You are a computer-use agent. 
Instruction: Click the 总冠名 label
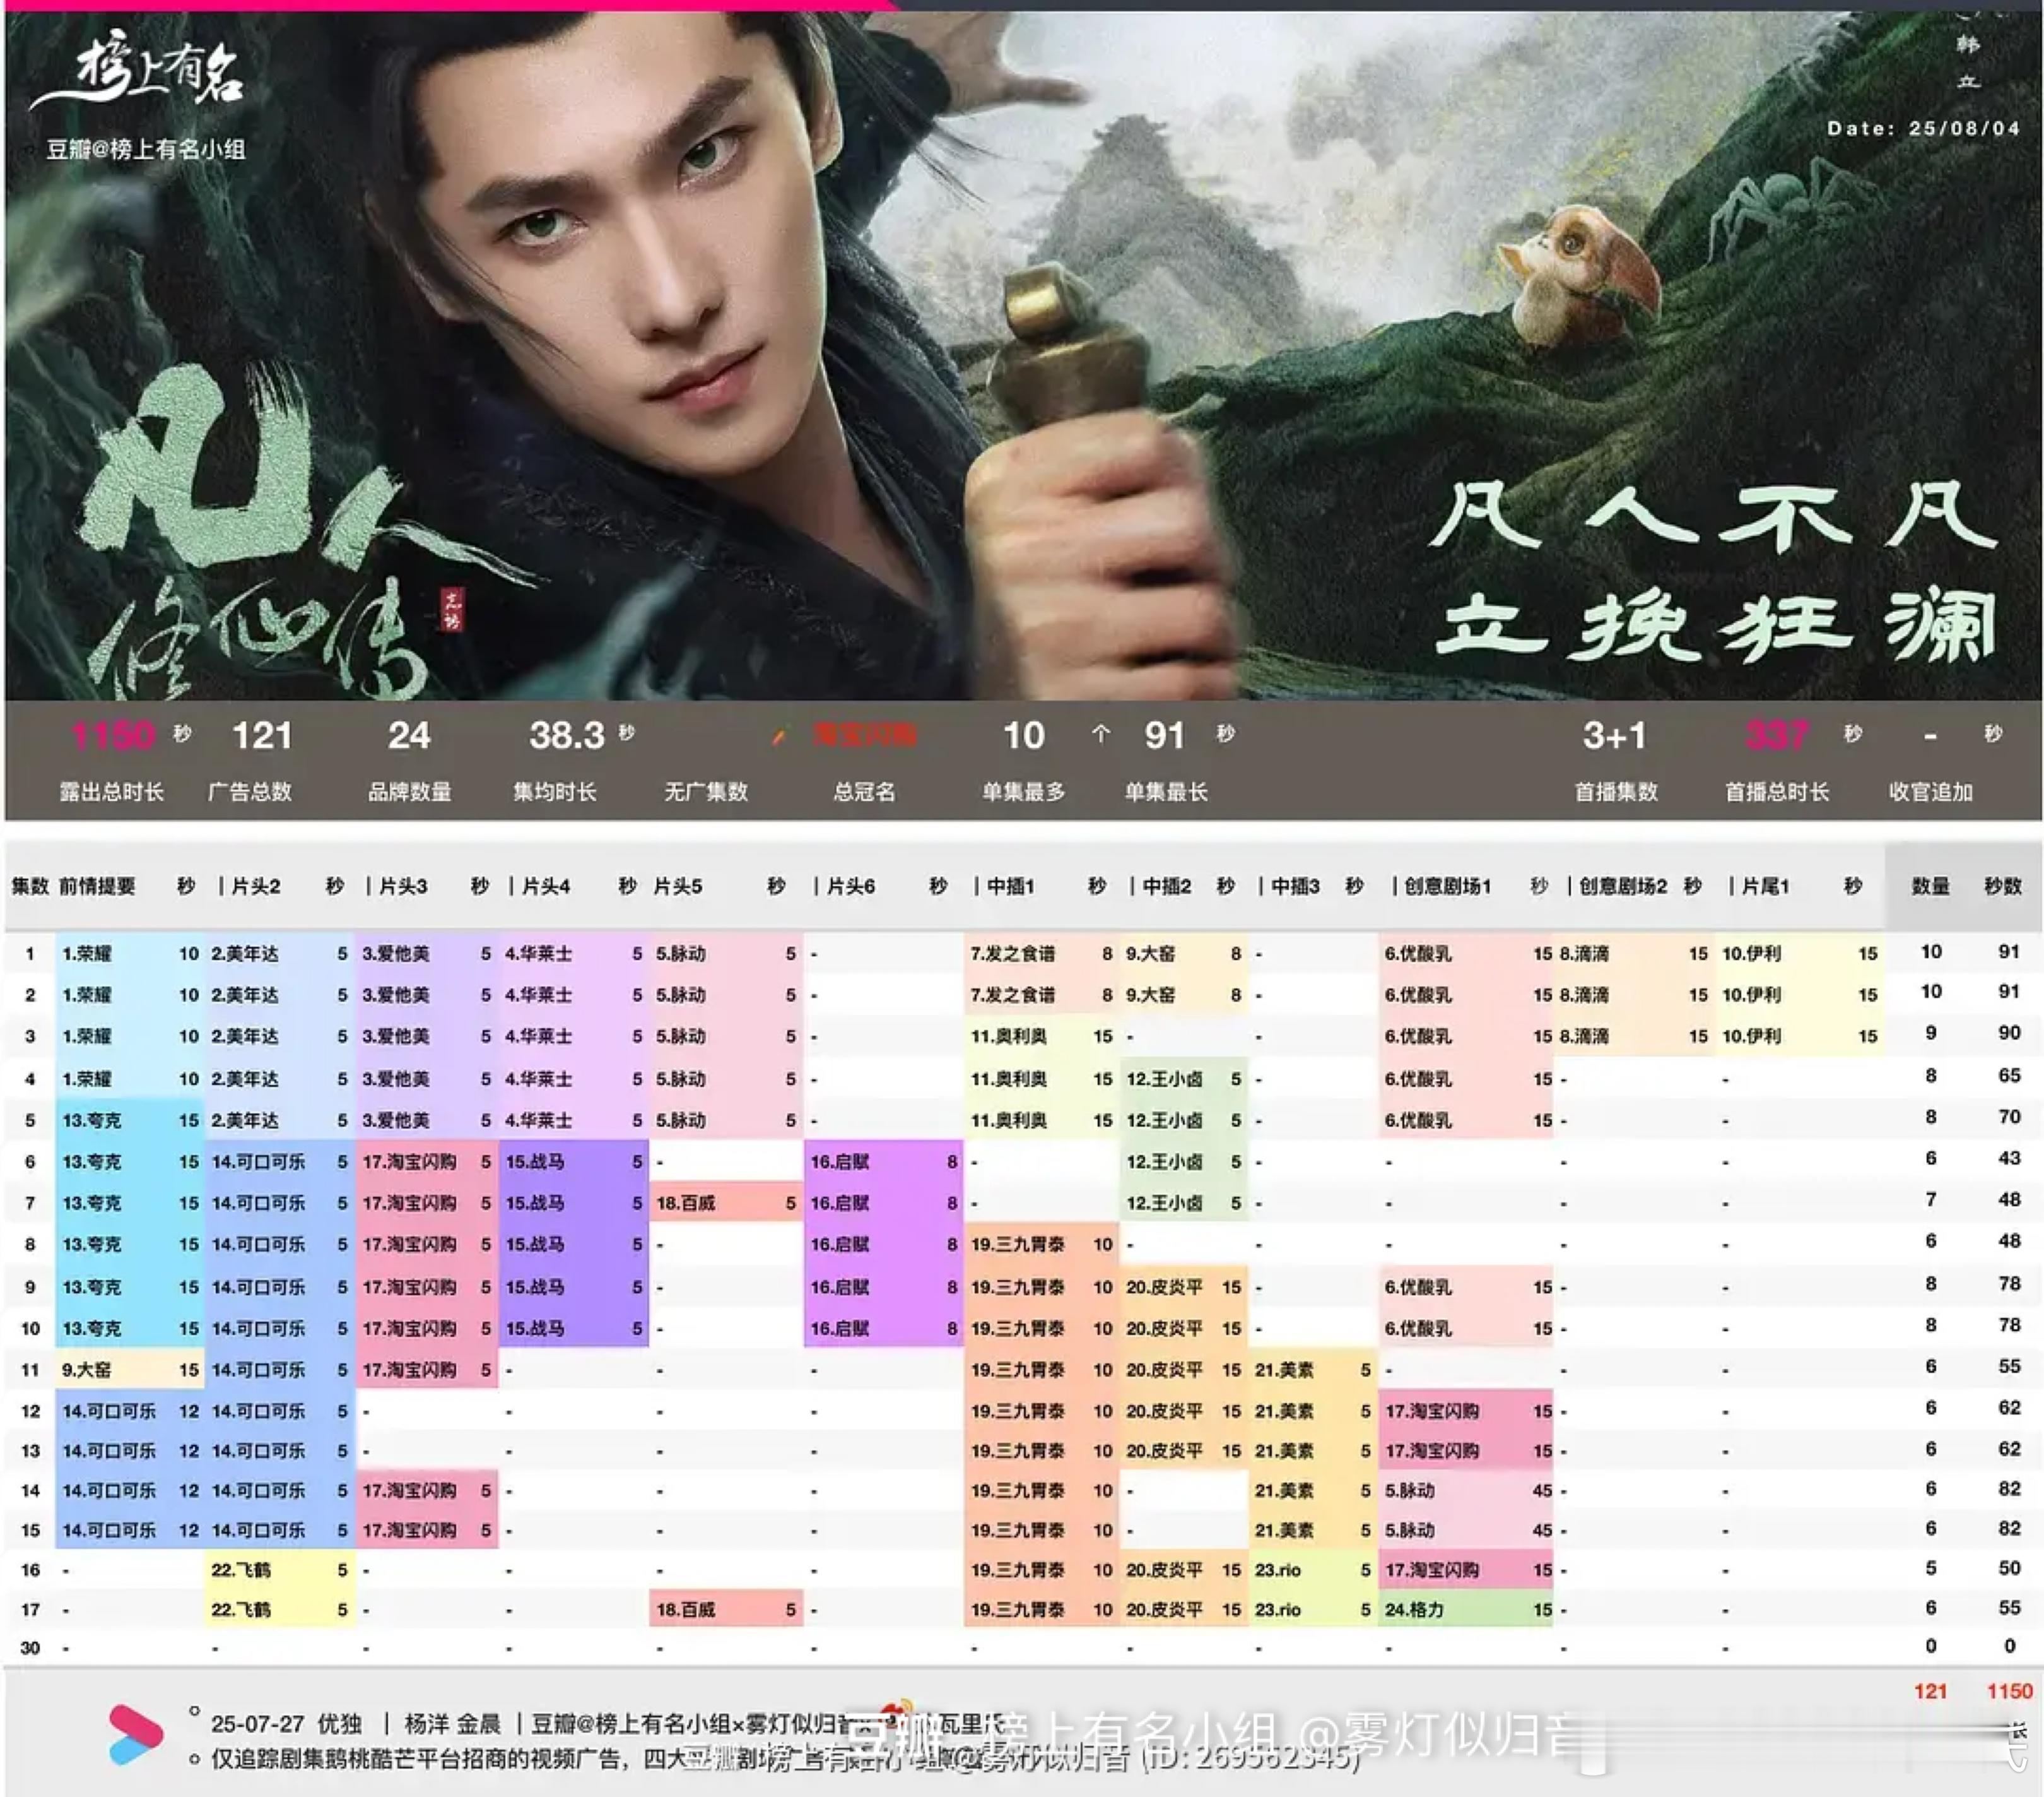click(x=864, y=792)
